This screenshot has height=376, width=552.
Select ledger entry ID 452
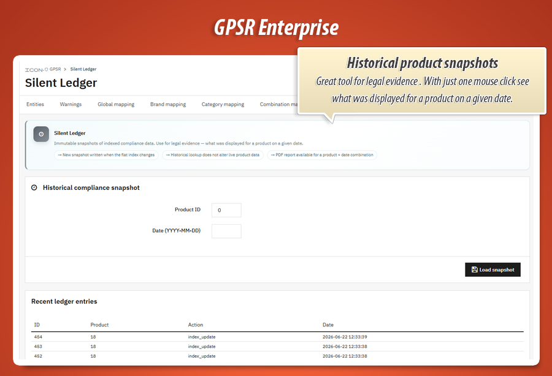point(38,356)
